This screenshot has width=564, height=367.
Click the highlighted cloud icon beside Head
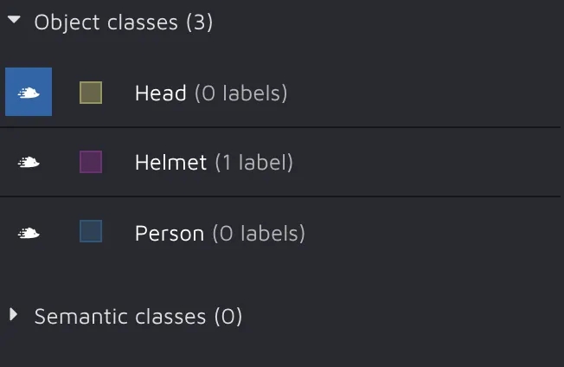click(x=29, y=92)
